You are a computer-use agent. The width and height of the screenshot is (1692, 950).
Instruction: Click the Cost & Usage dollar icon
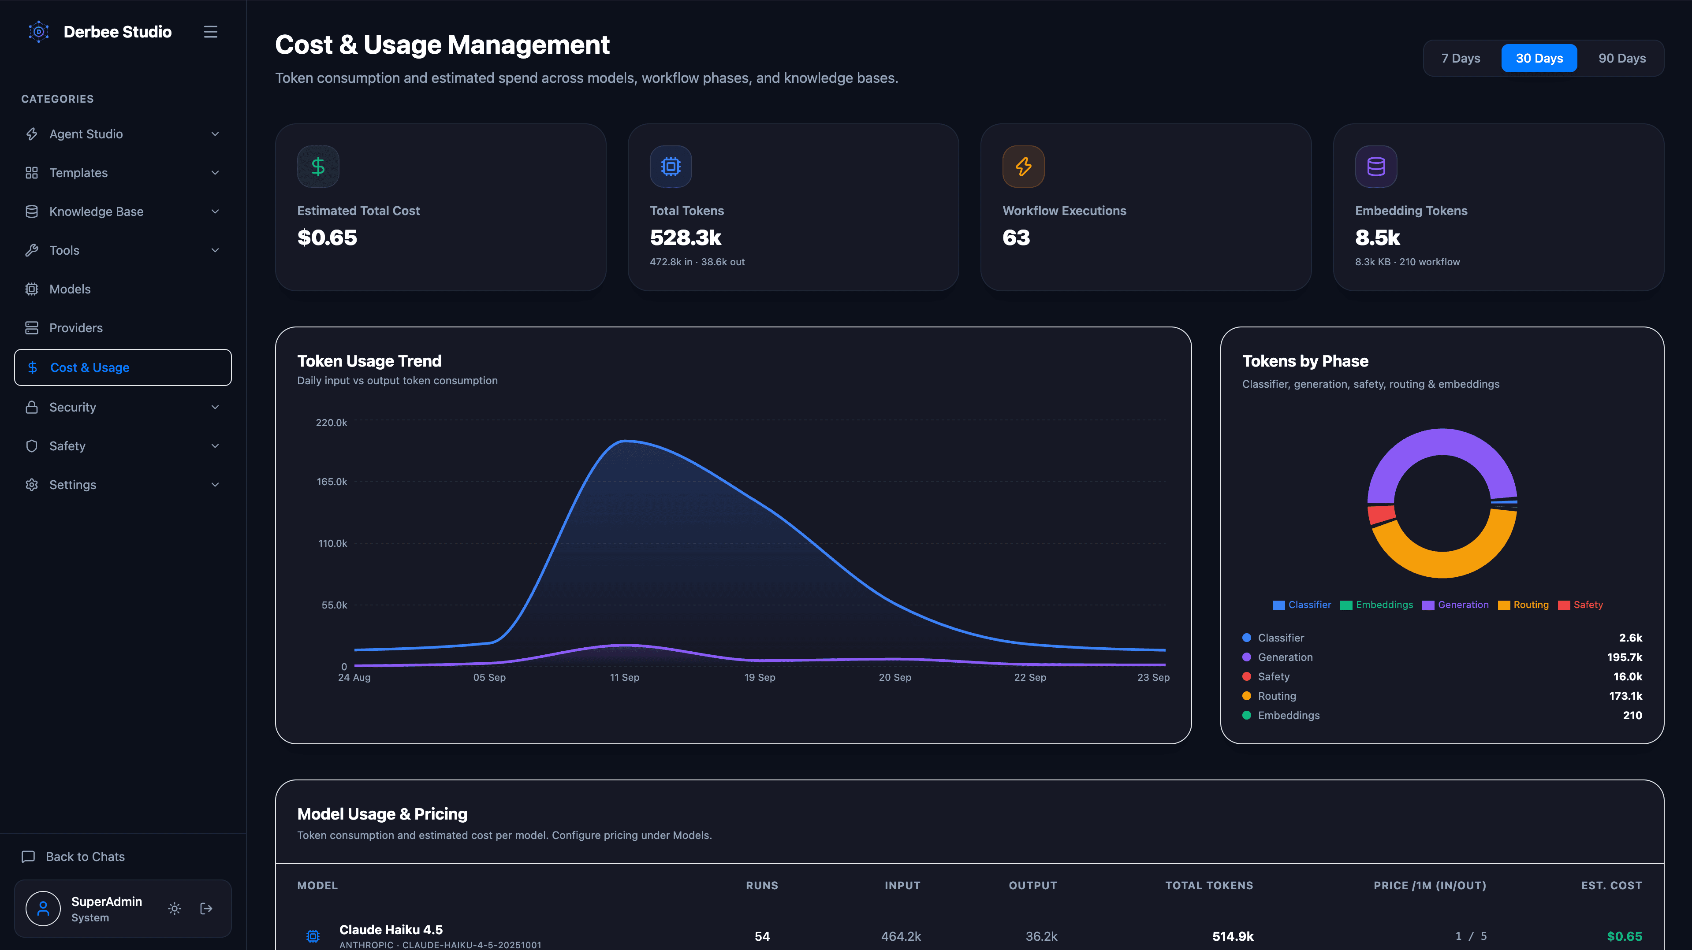(32, 367)
